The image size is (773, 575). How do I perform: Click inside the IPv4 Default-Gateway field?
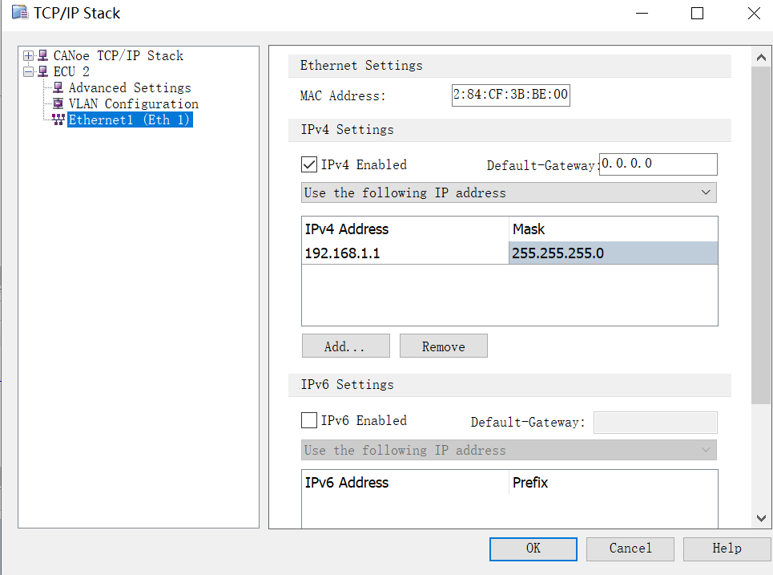658,164
